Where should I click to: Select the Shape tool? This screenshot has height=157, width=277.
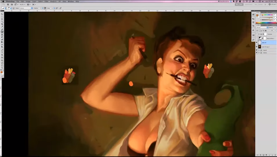[2, 57]
